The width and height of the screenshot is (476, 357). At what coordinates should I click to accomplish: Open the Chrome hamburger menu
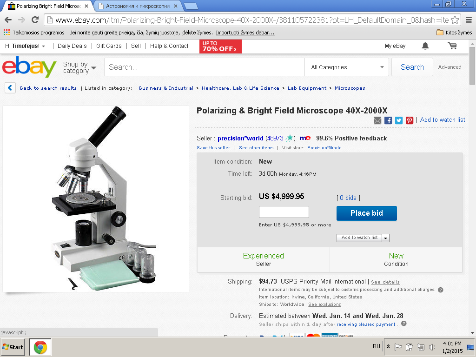tap(469, 20)
